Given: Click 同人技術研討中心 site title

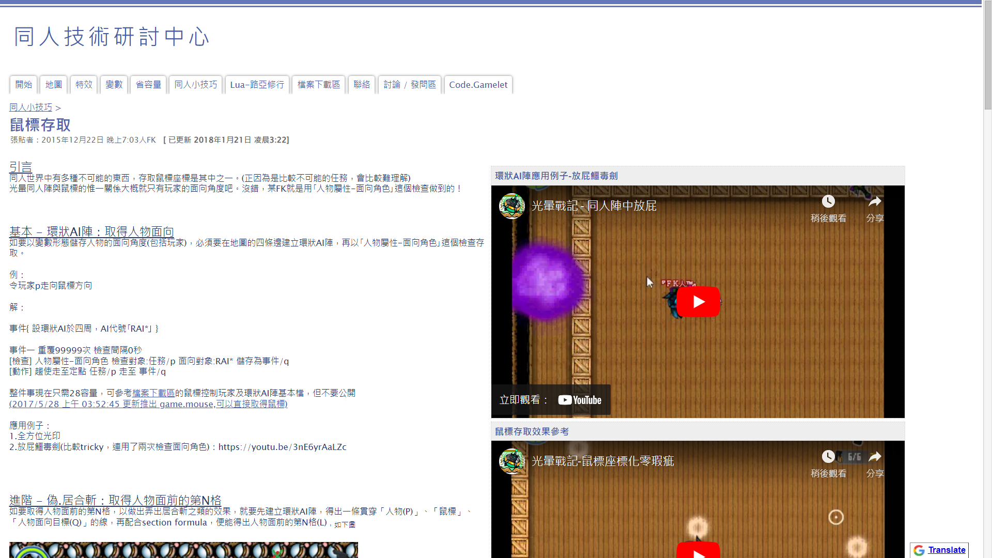Looking at the screenshot, I should tap(112, 37).
